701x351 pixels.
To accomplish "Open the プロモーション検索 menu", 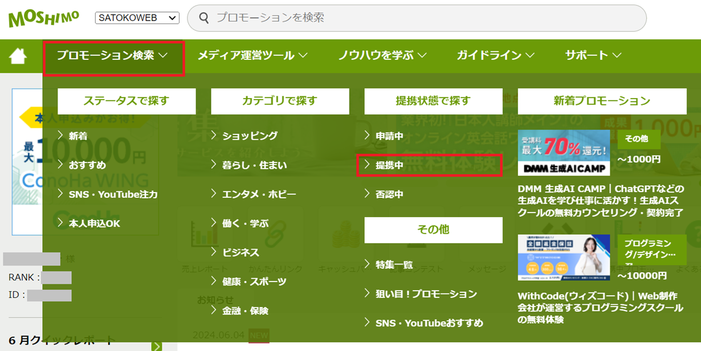I will click(111, 55).
